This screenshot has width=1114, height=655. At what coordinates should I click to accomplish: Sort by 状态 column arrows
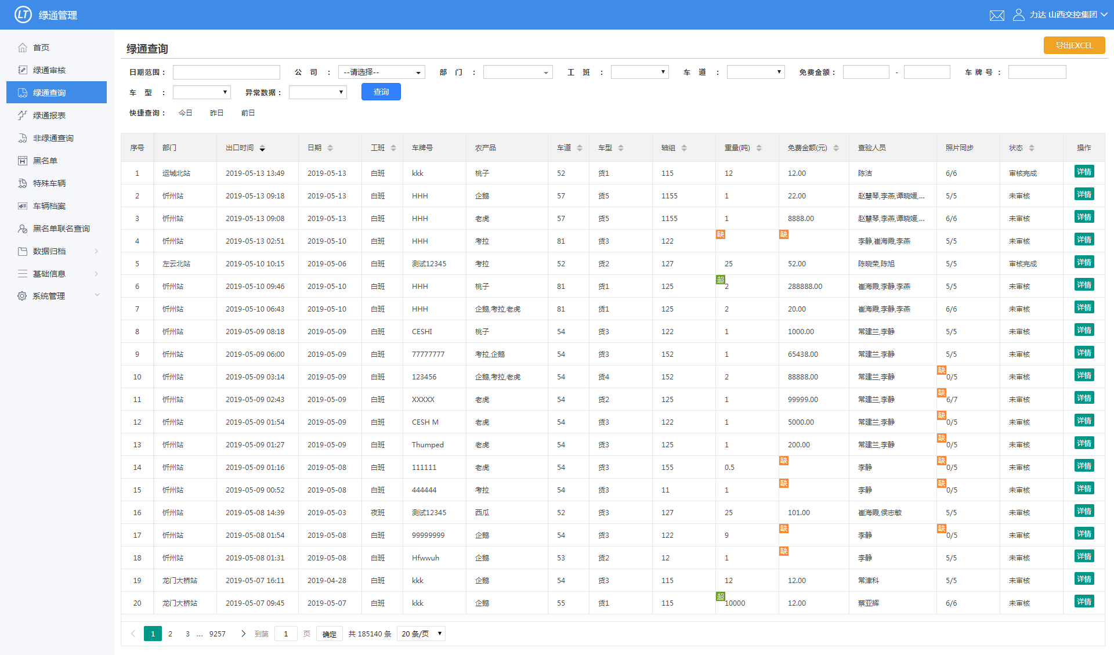tap(1032, 148)
